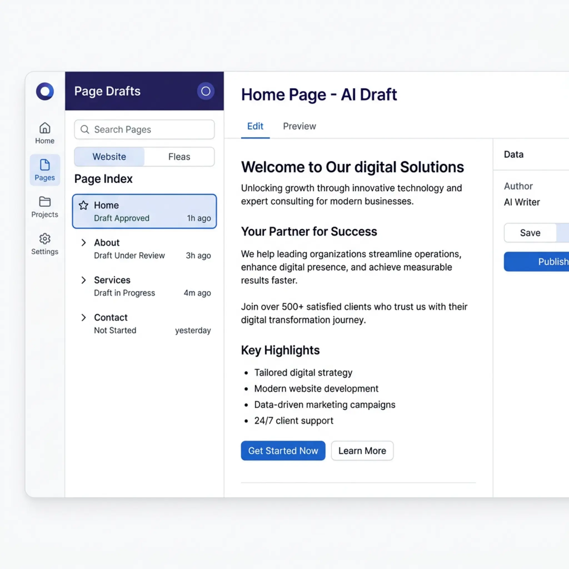Expand the Services page entry
The image size is (569, 569).
(84, 280)
